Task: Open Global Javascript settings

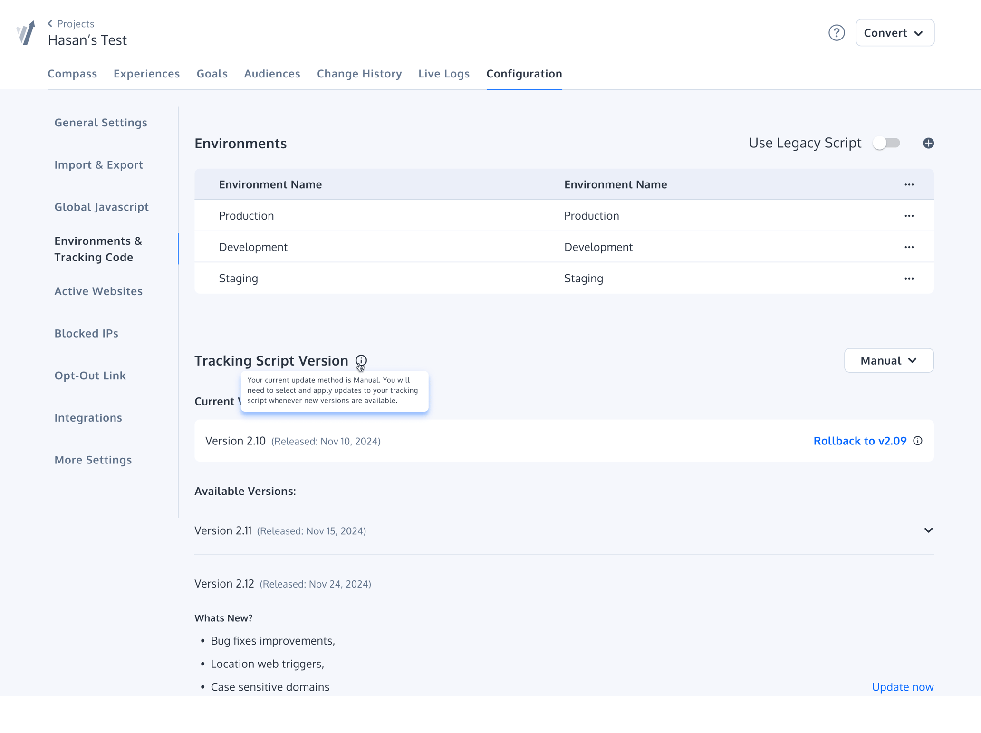Action: click(x=102, y=207)
